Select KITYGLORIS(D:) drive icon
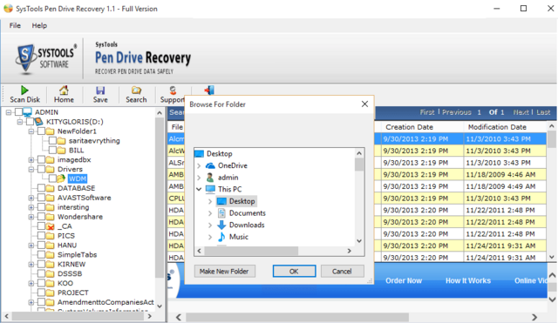This screenshot has height=323, width=558. tap(38, 122)
